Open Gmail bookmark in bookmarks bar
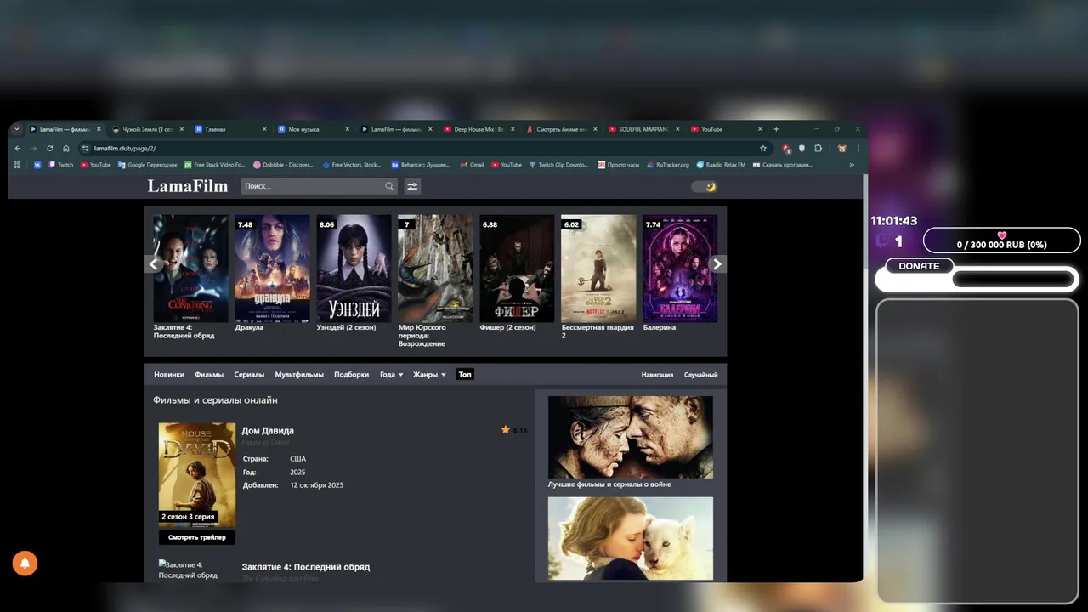 pyautogui.click(x=472, y=165)
